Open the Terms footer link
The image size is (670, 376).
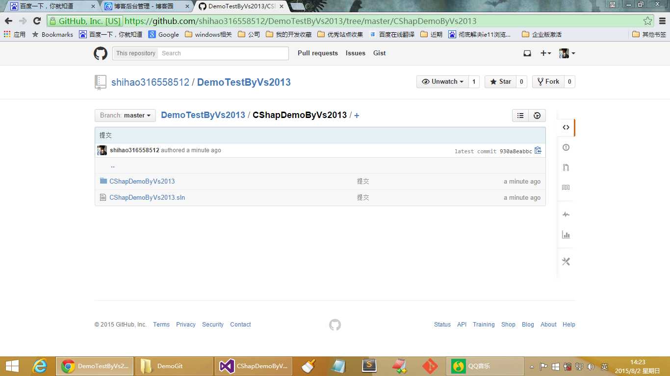(161, 325)
